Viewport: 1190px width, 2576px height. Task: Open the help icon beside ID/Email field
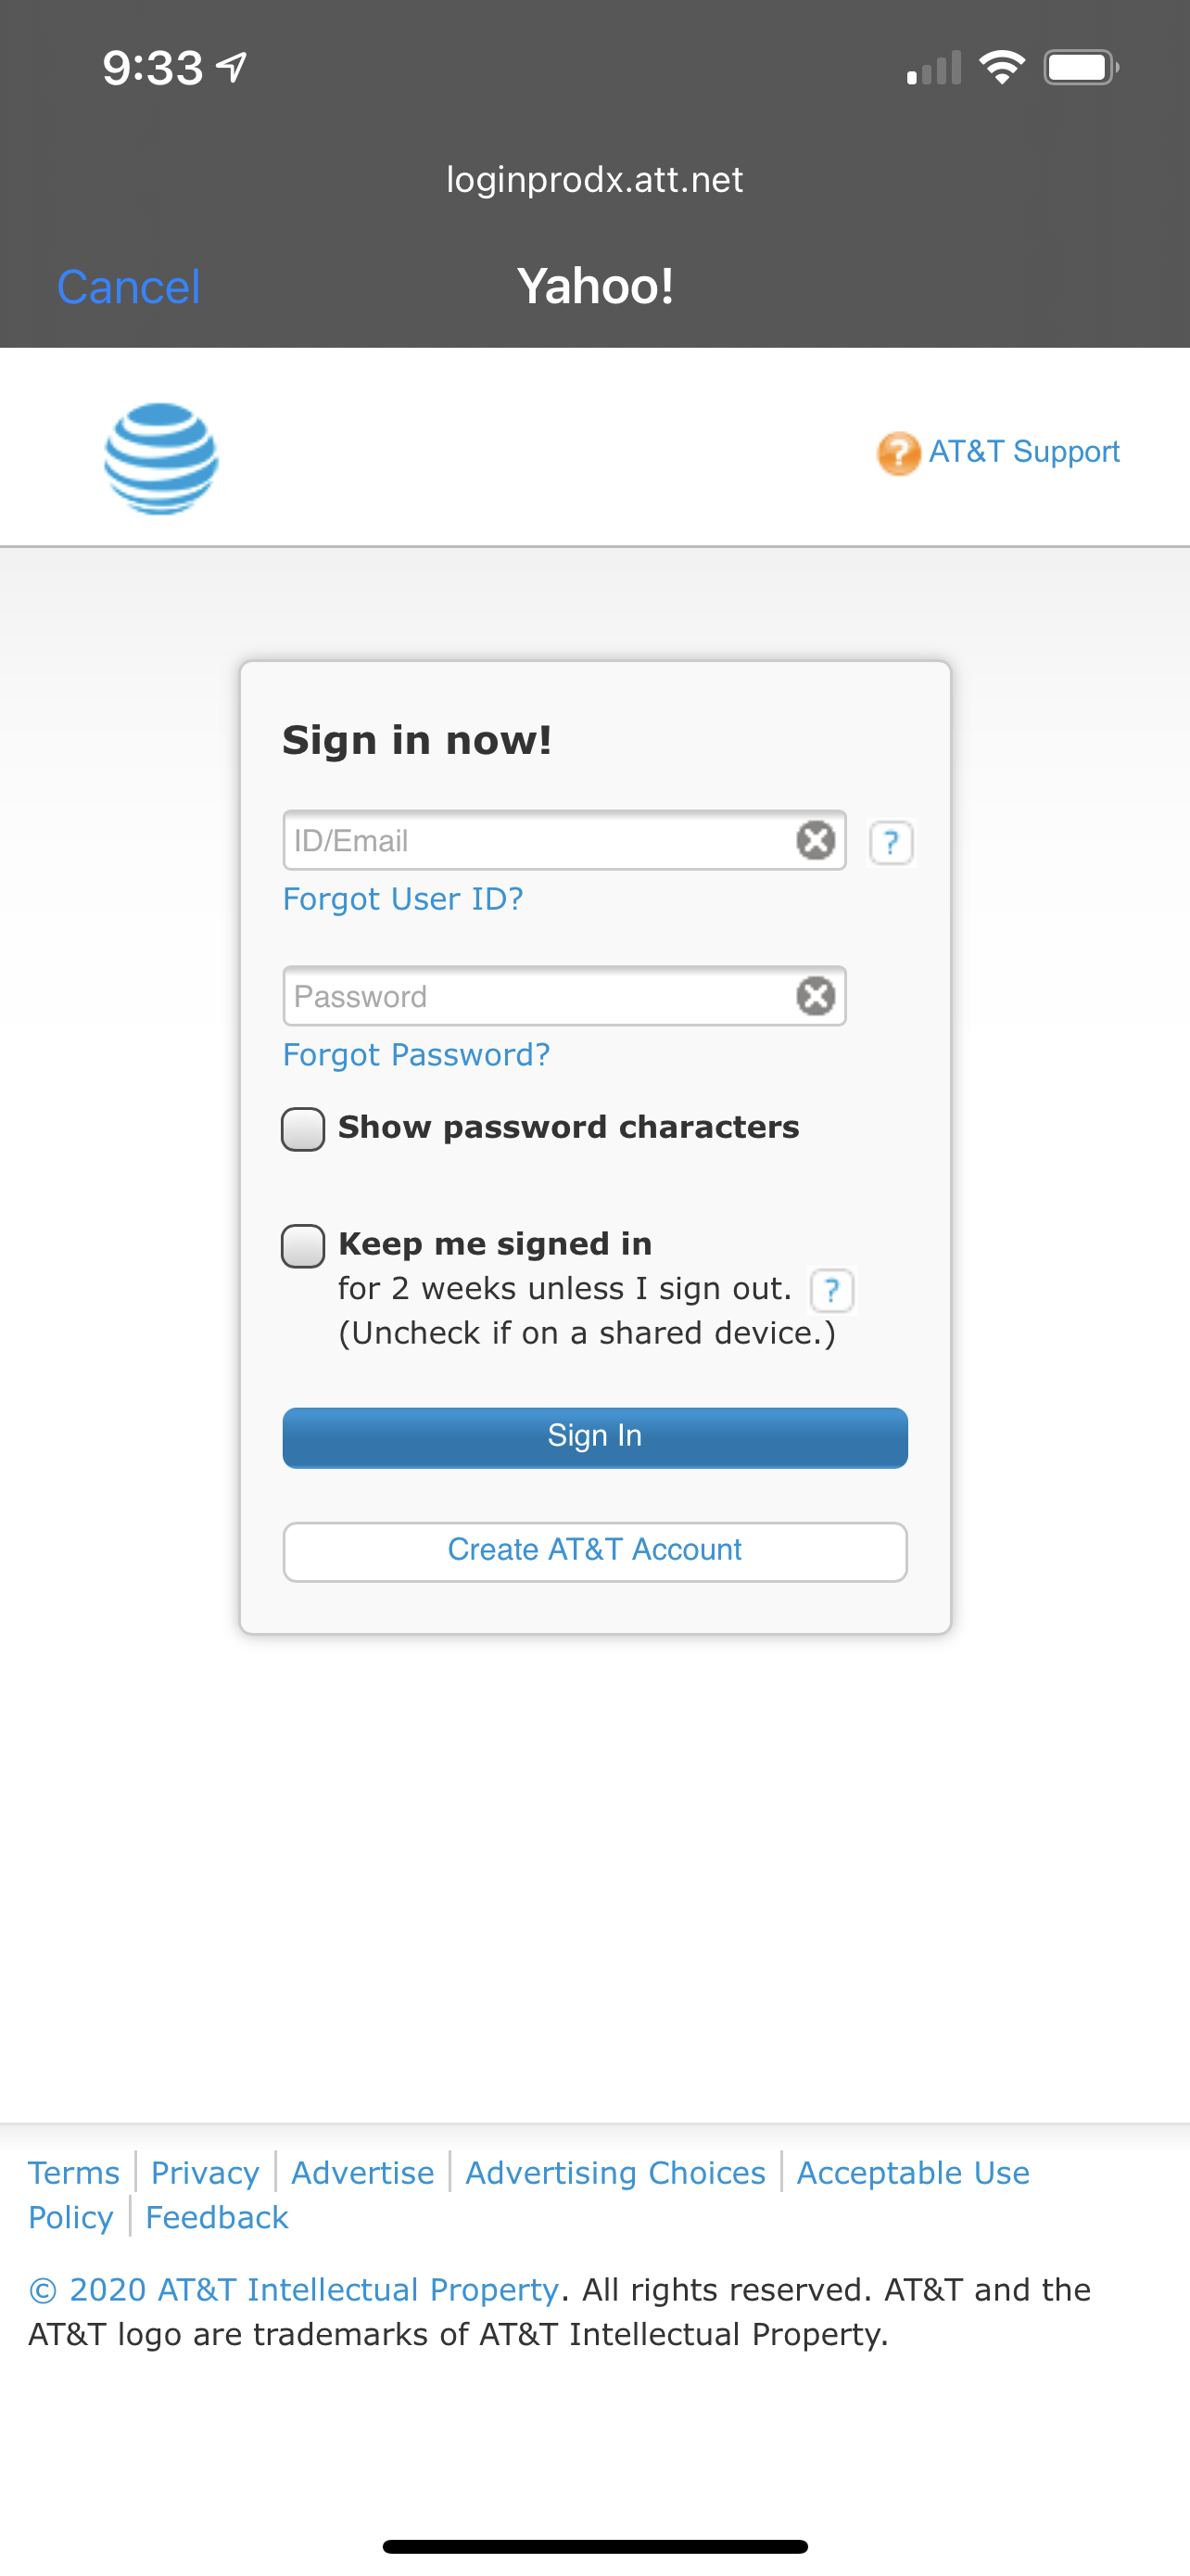(889, 843)
